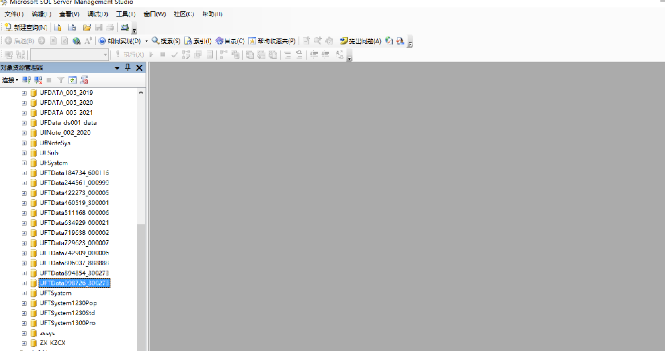665x351 pixels.
Task: Open the 查看(V) menu
Action: (69, 14)
